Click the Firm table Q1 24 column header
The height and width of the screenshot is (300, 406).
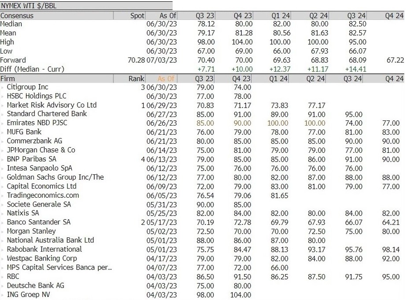(x=278, y=79)
